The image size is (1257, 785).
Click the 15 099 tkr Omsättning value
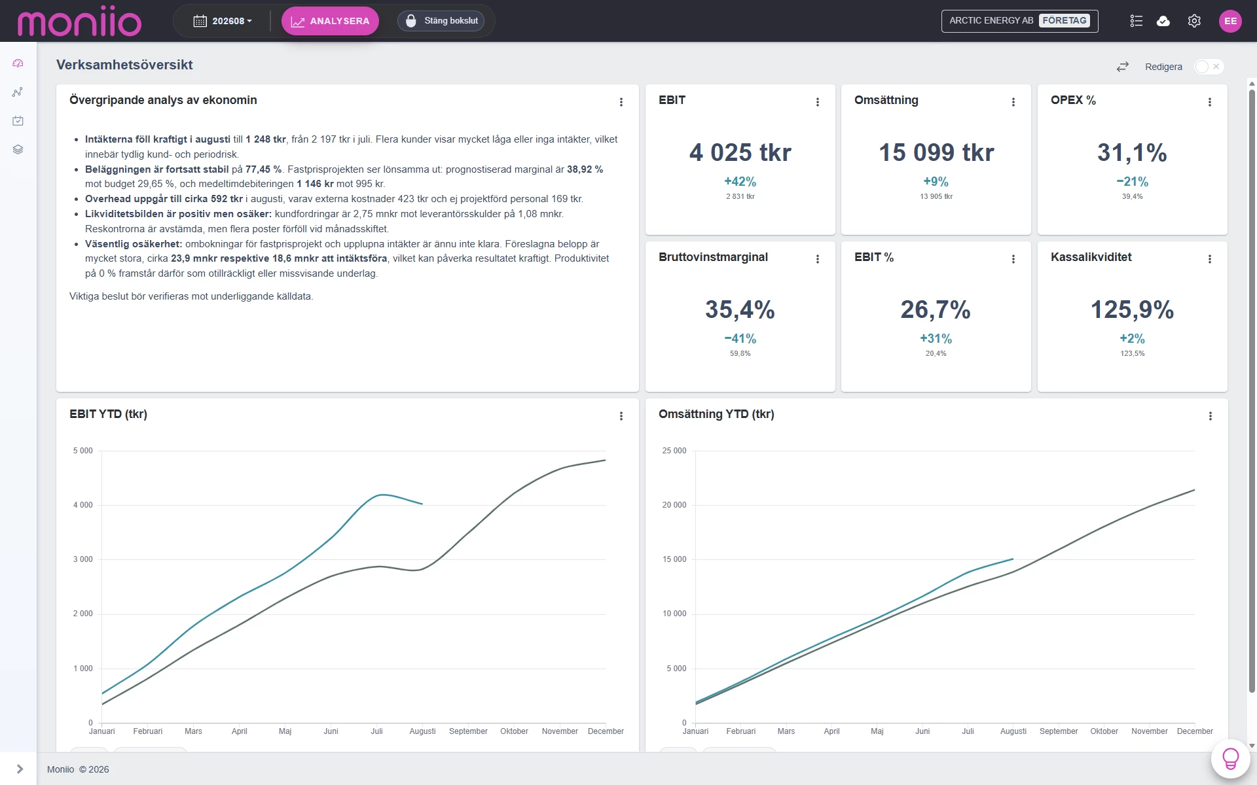(x=936, y=152)
